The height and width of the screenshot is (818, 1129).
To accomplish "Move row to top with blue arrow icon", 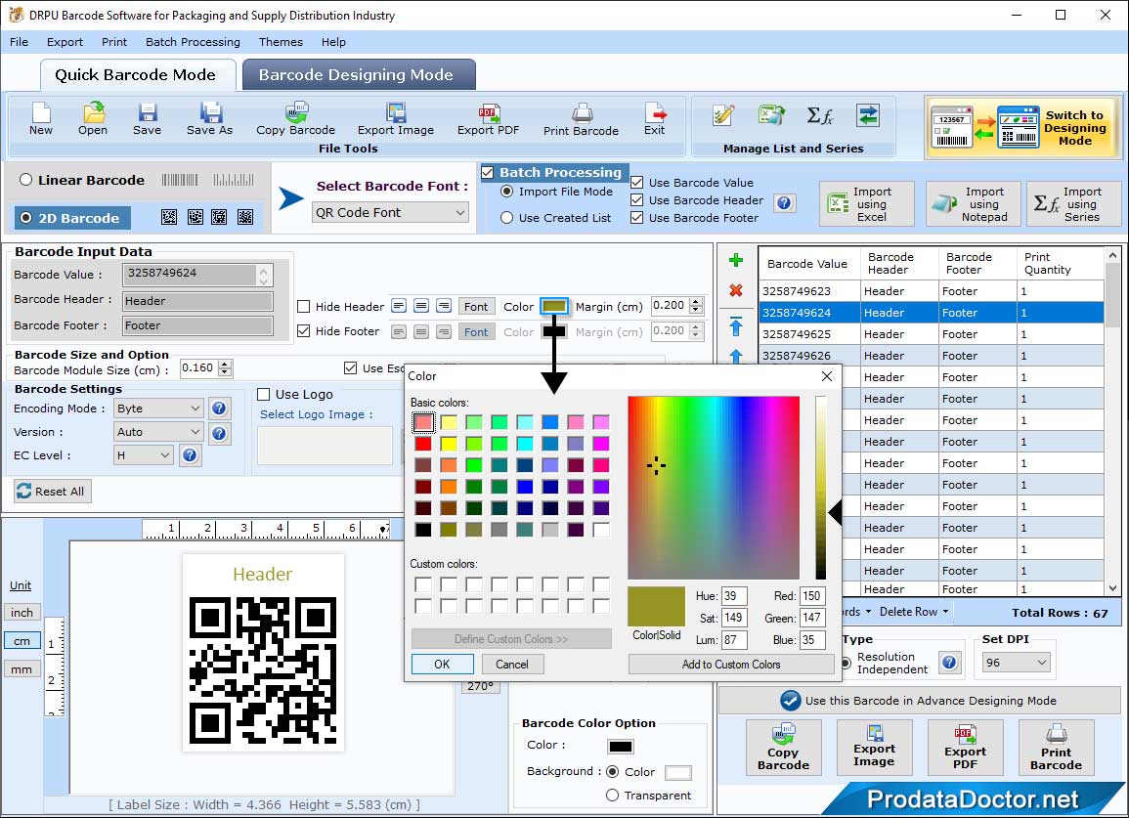I will [x=736, y=326].
